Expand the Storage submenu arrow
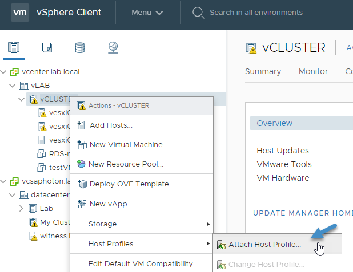Image resolution: width=353 pixels, height=272 pixels. [x=208, y=224]
